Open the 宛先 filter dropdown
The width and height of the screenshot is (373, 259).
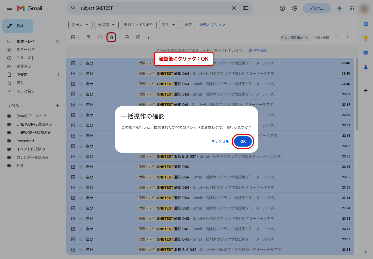coord(169,25)
